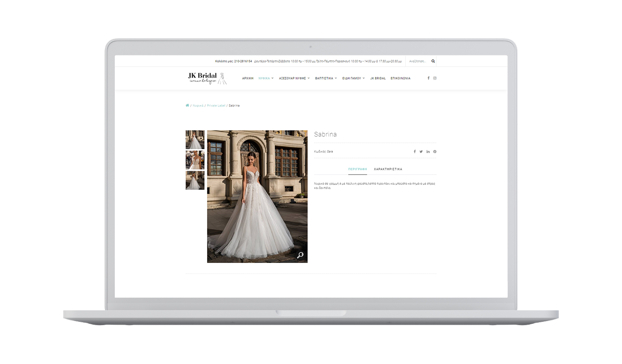Zoom main dress photo with magnifier icon
622x364 pixels.
300,255
